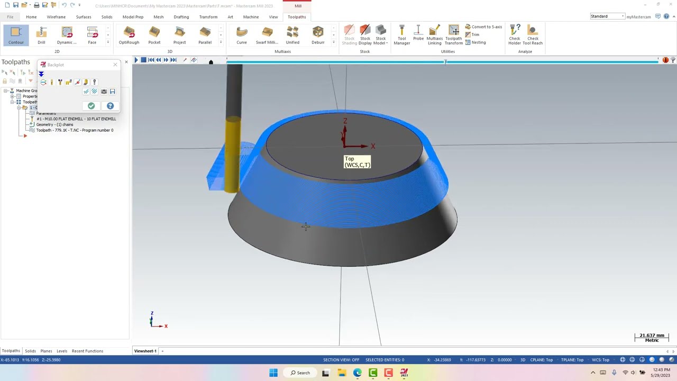This screenshot has height=381, width=677.
Task: Choose the Unified multiaxis toolpath
Action: tap(292, 36)
